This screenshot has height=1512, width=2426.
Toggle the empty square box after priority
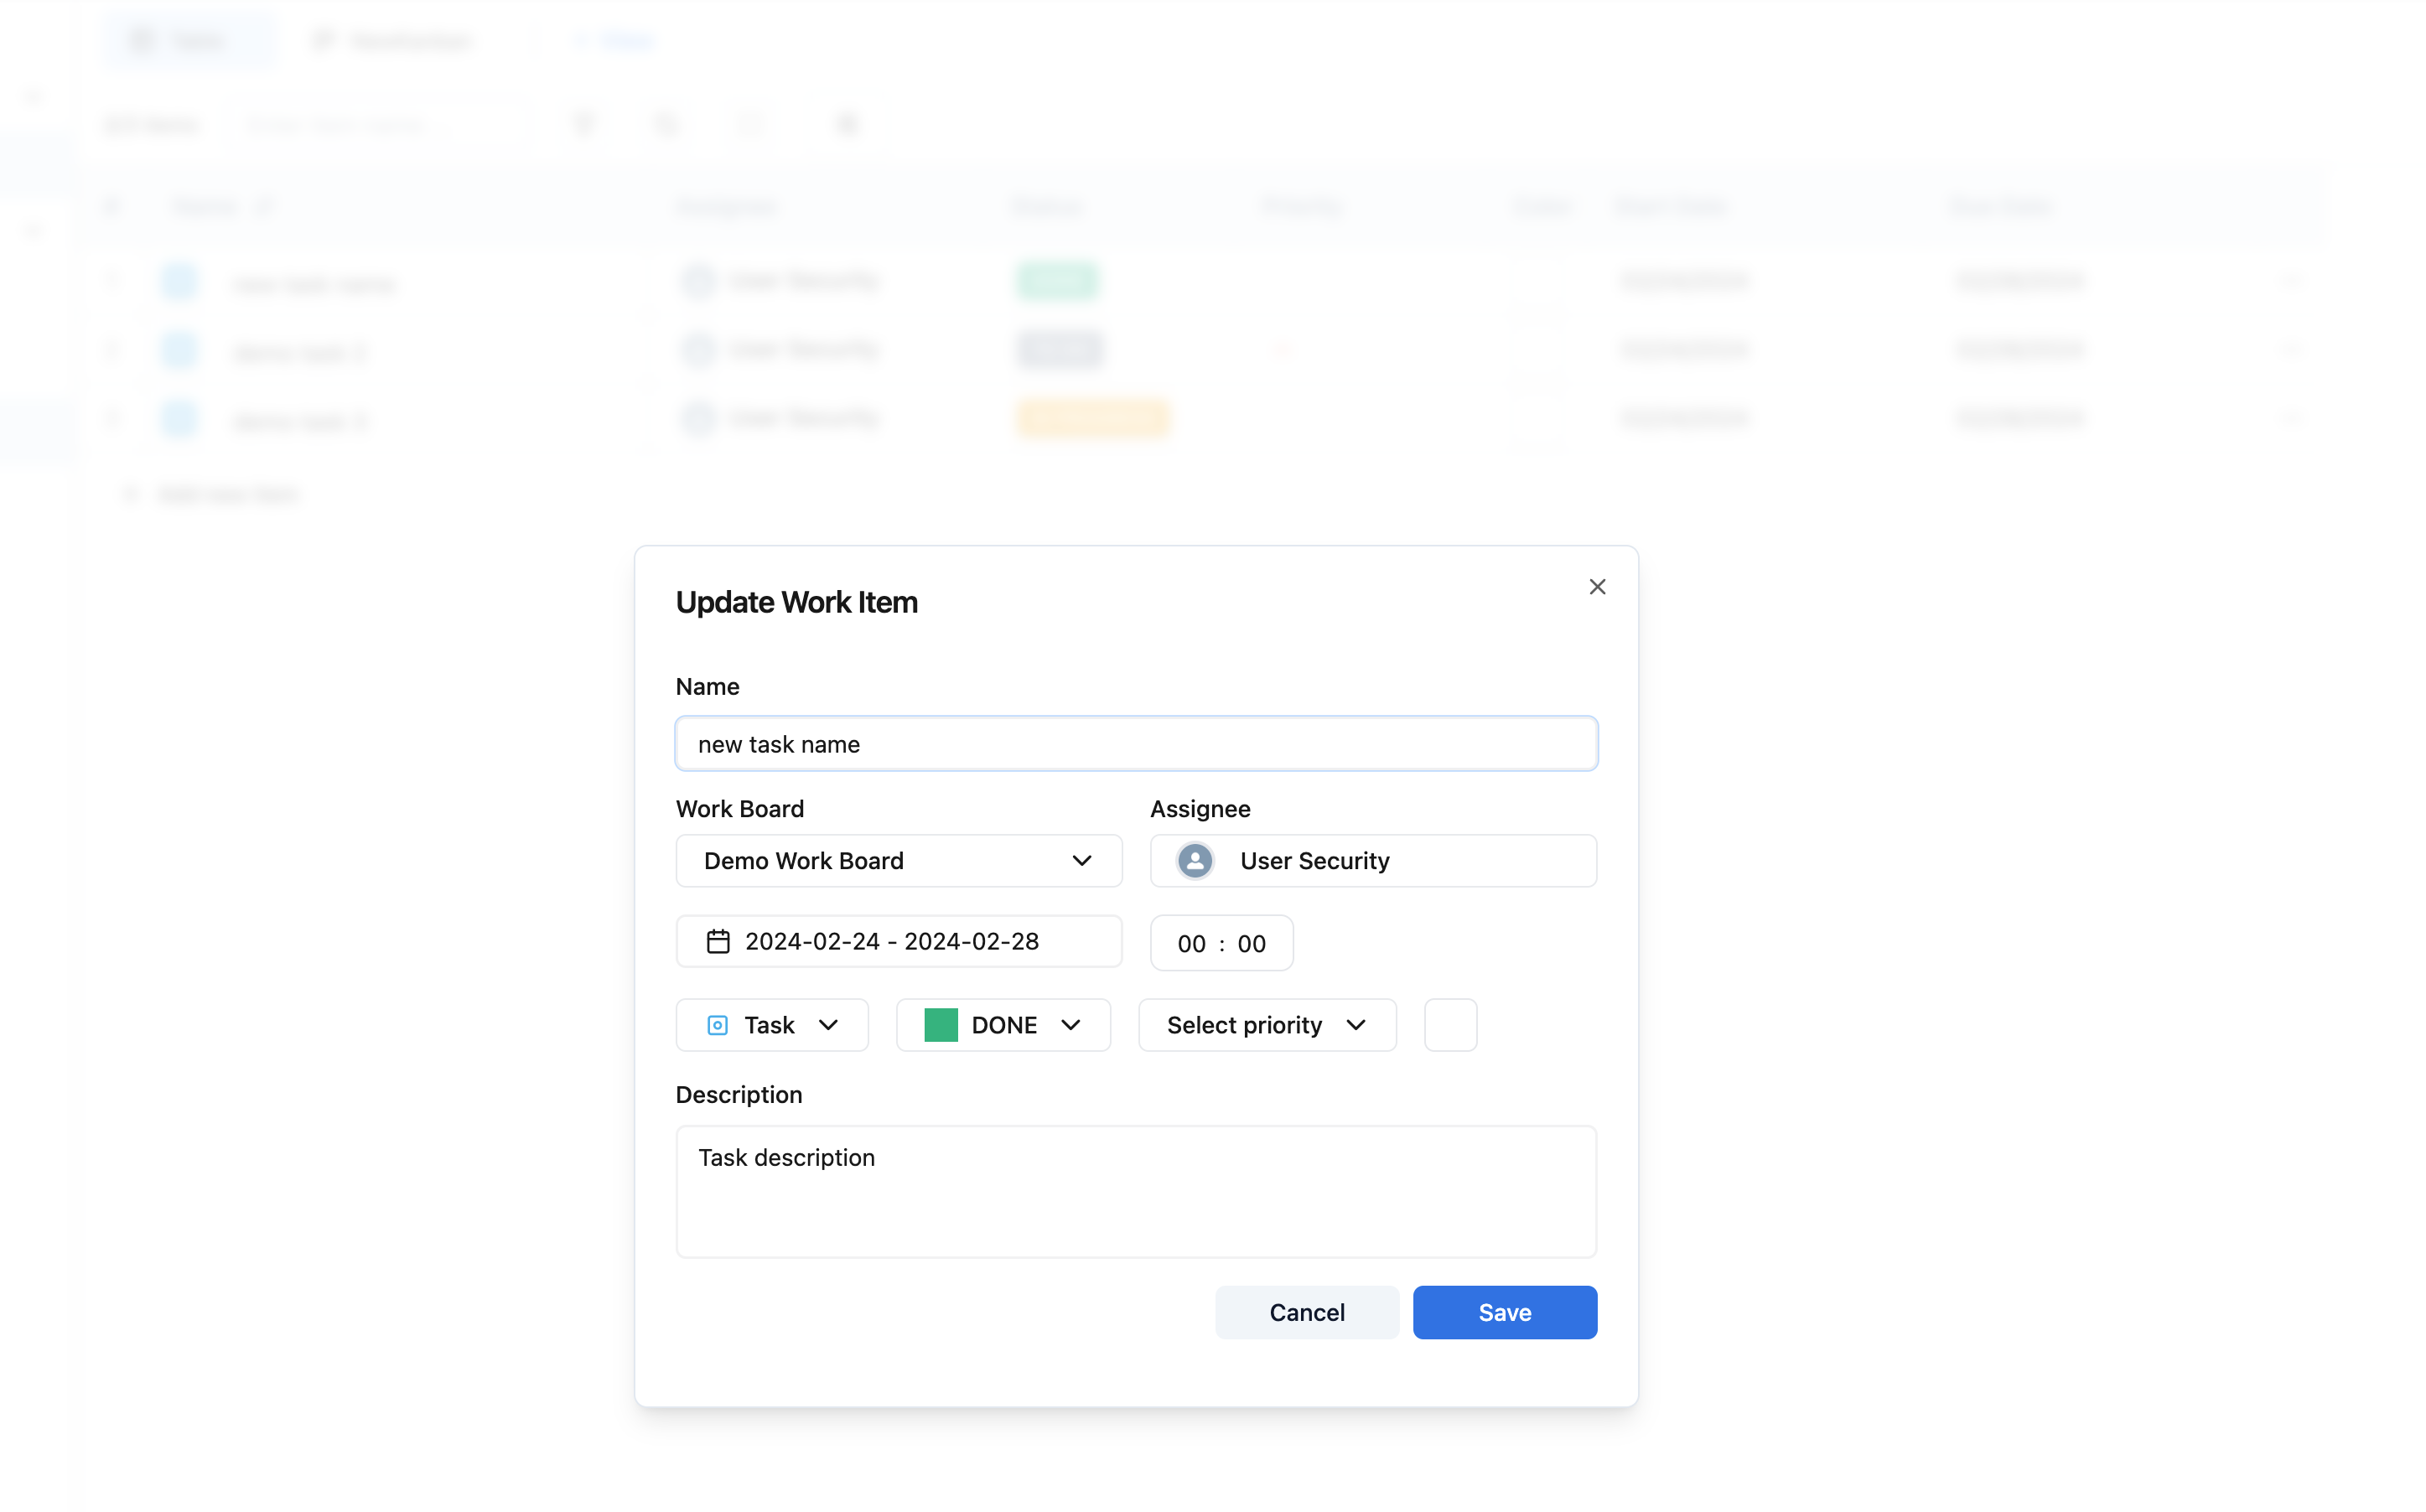tap(1450, 1025)
